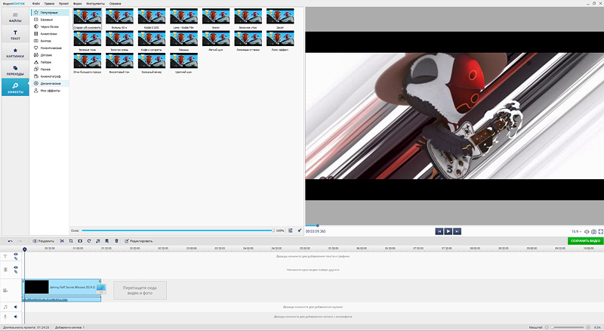This screenshot has height=331, width=604.
Task: Take a snapshot with the camera icon
Action: 593,231
